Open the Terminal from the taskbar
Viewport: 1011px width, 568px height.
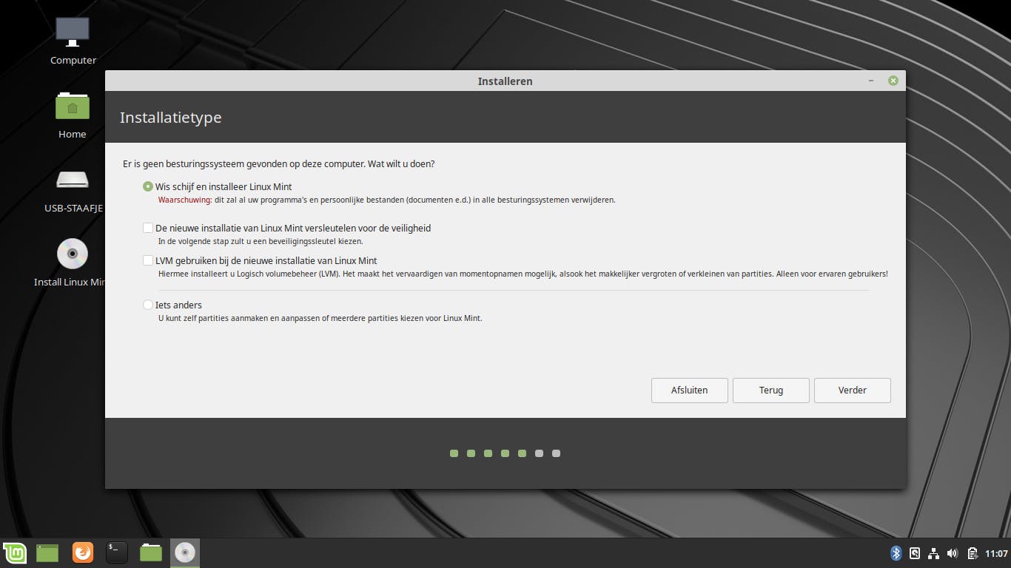(117, 552)
